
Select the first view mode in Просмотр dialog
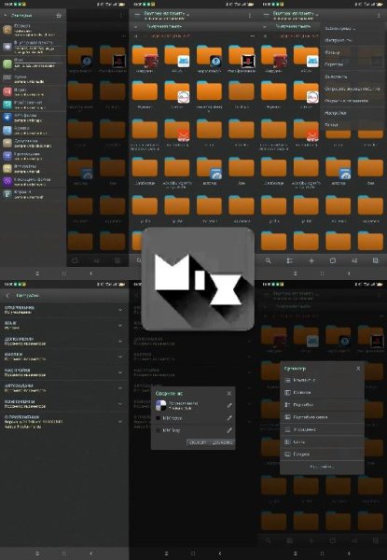(x=324, y=381)
